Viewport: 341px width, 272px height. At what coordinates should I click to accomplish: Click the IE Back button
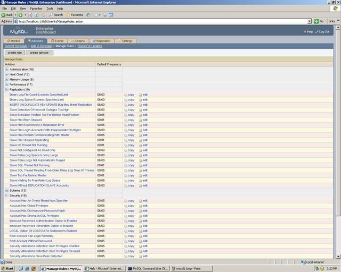click(7, 15)
